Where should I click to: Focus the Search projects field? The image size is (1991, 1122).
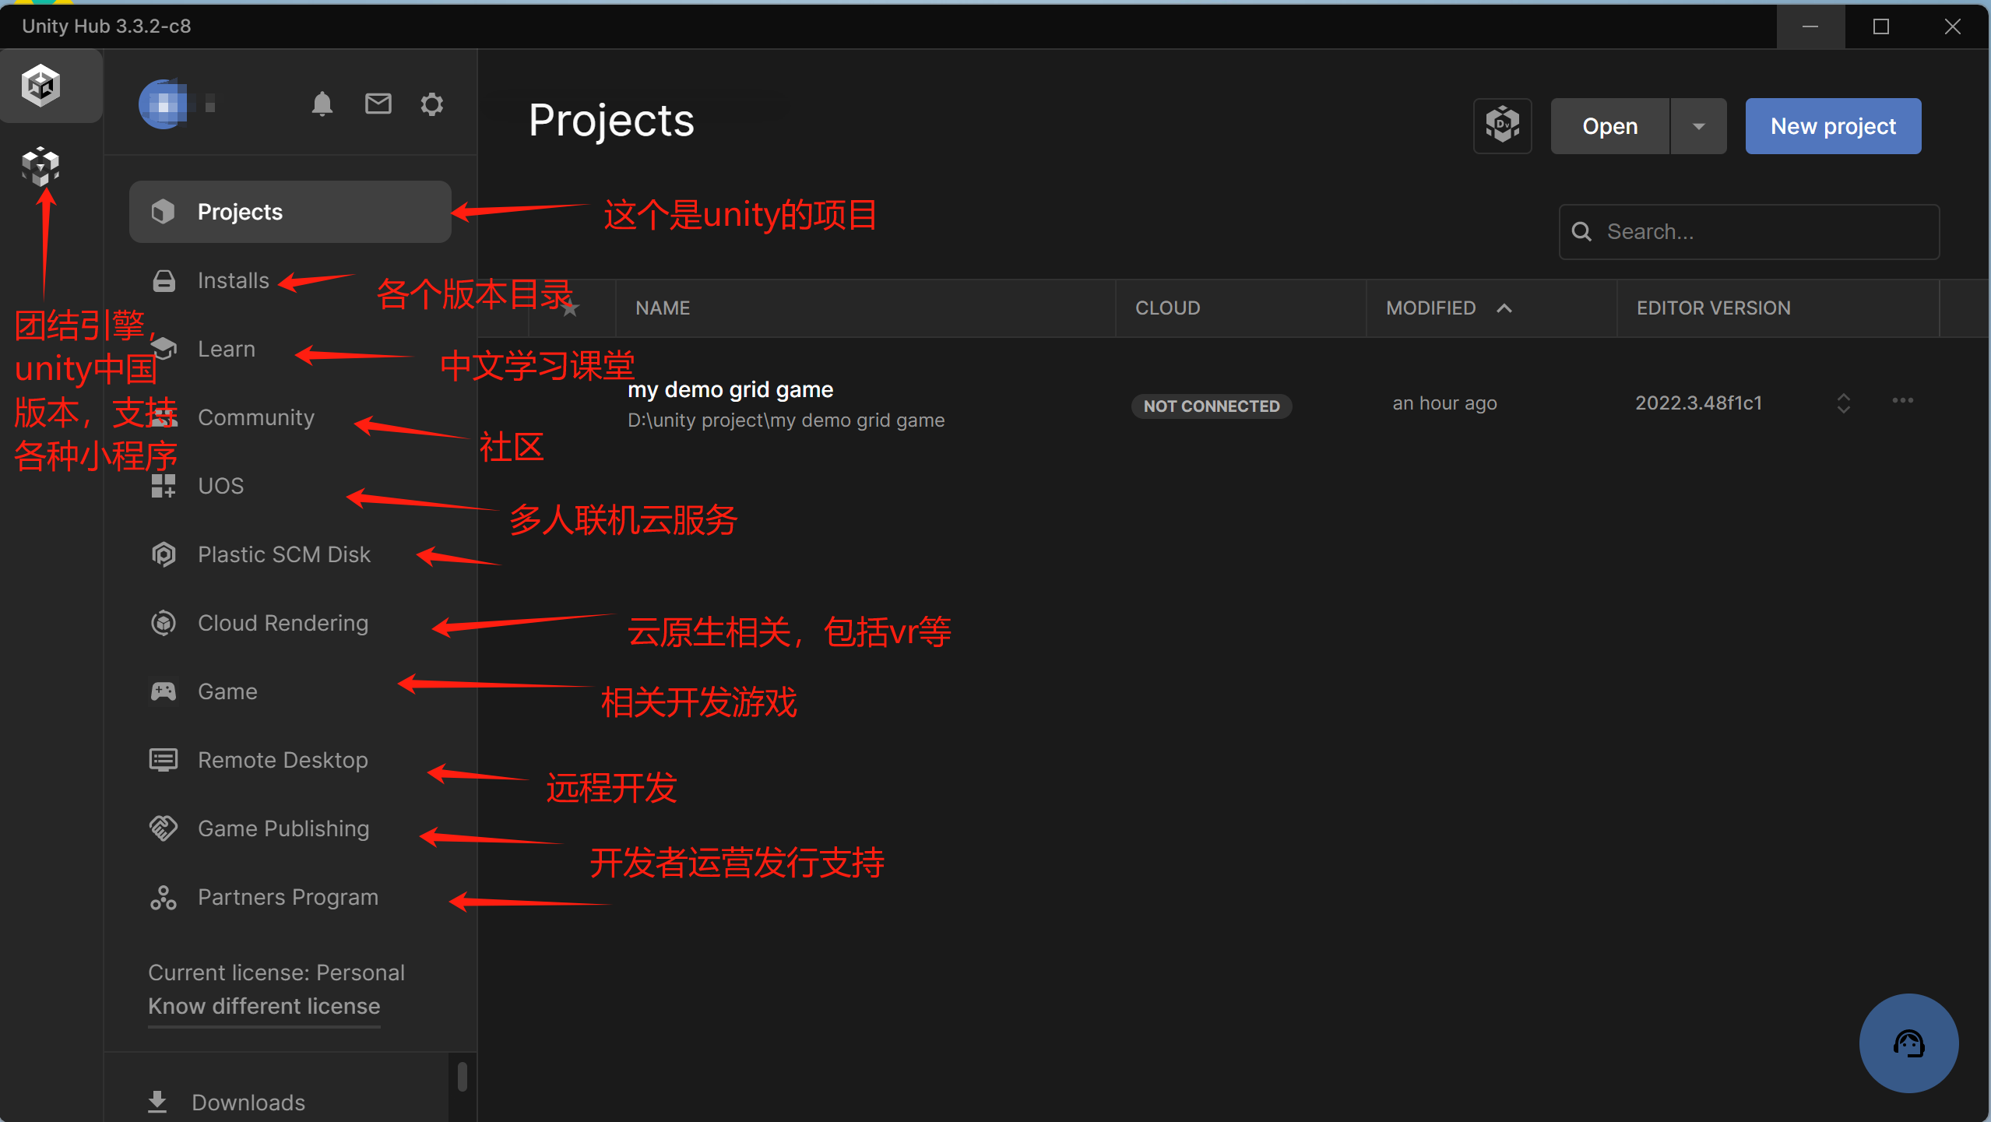1749,231
